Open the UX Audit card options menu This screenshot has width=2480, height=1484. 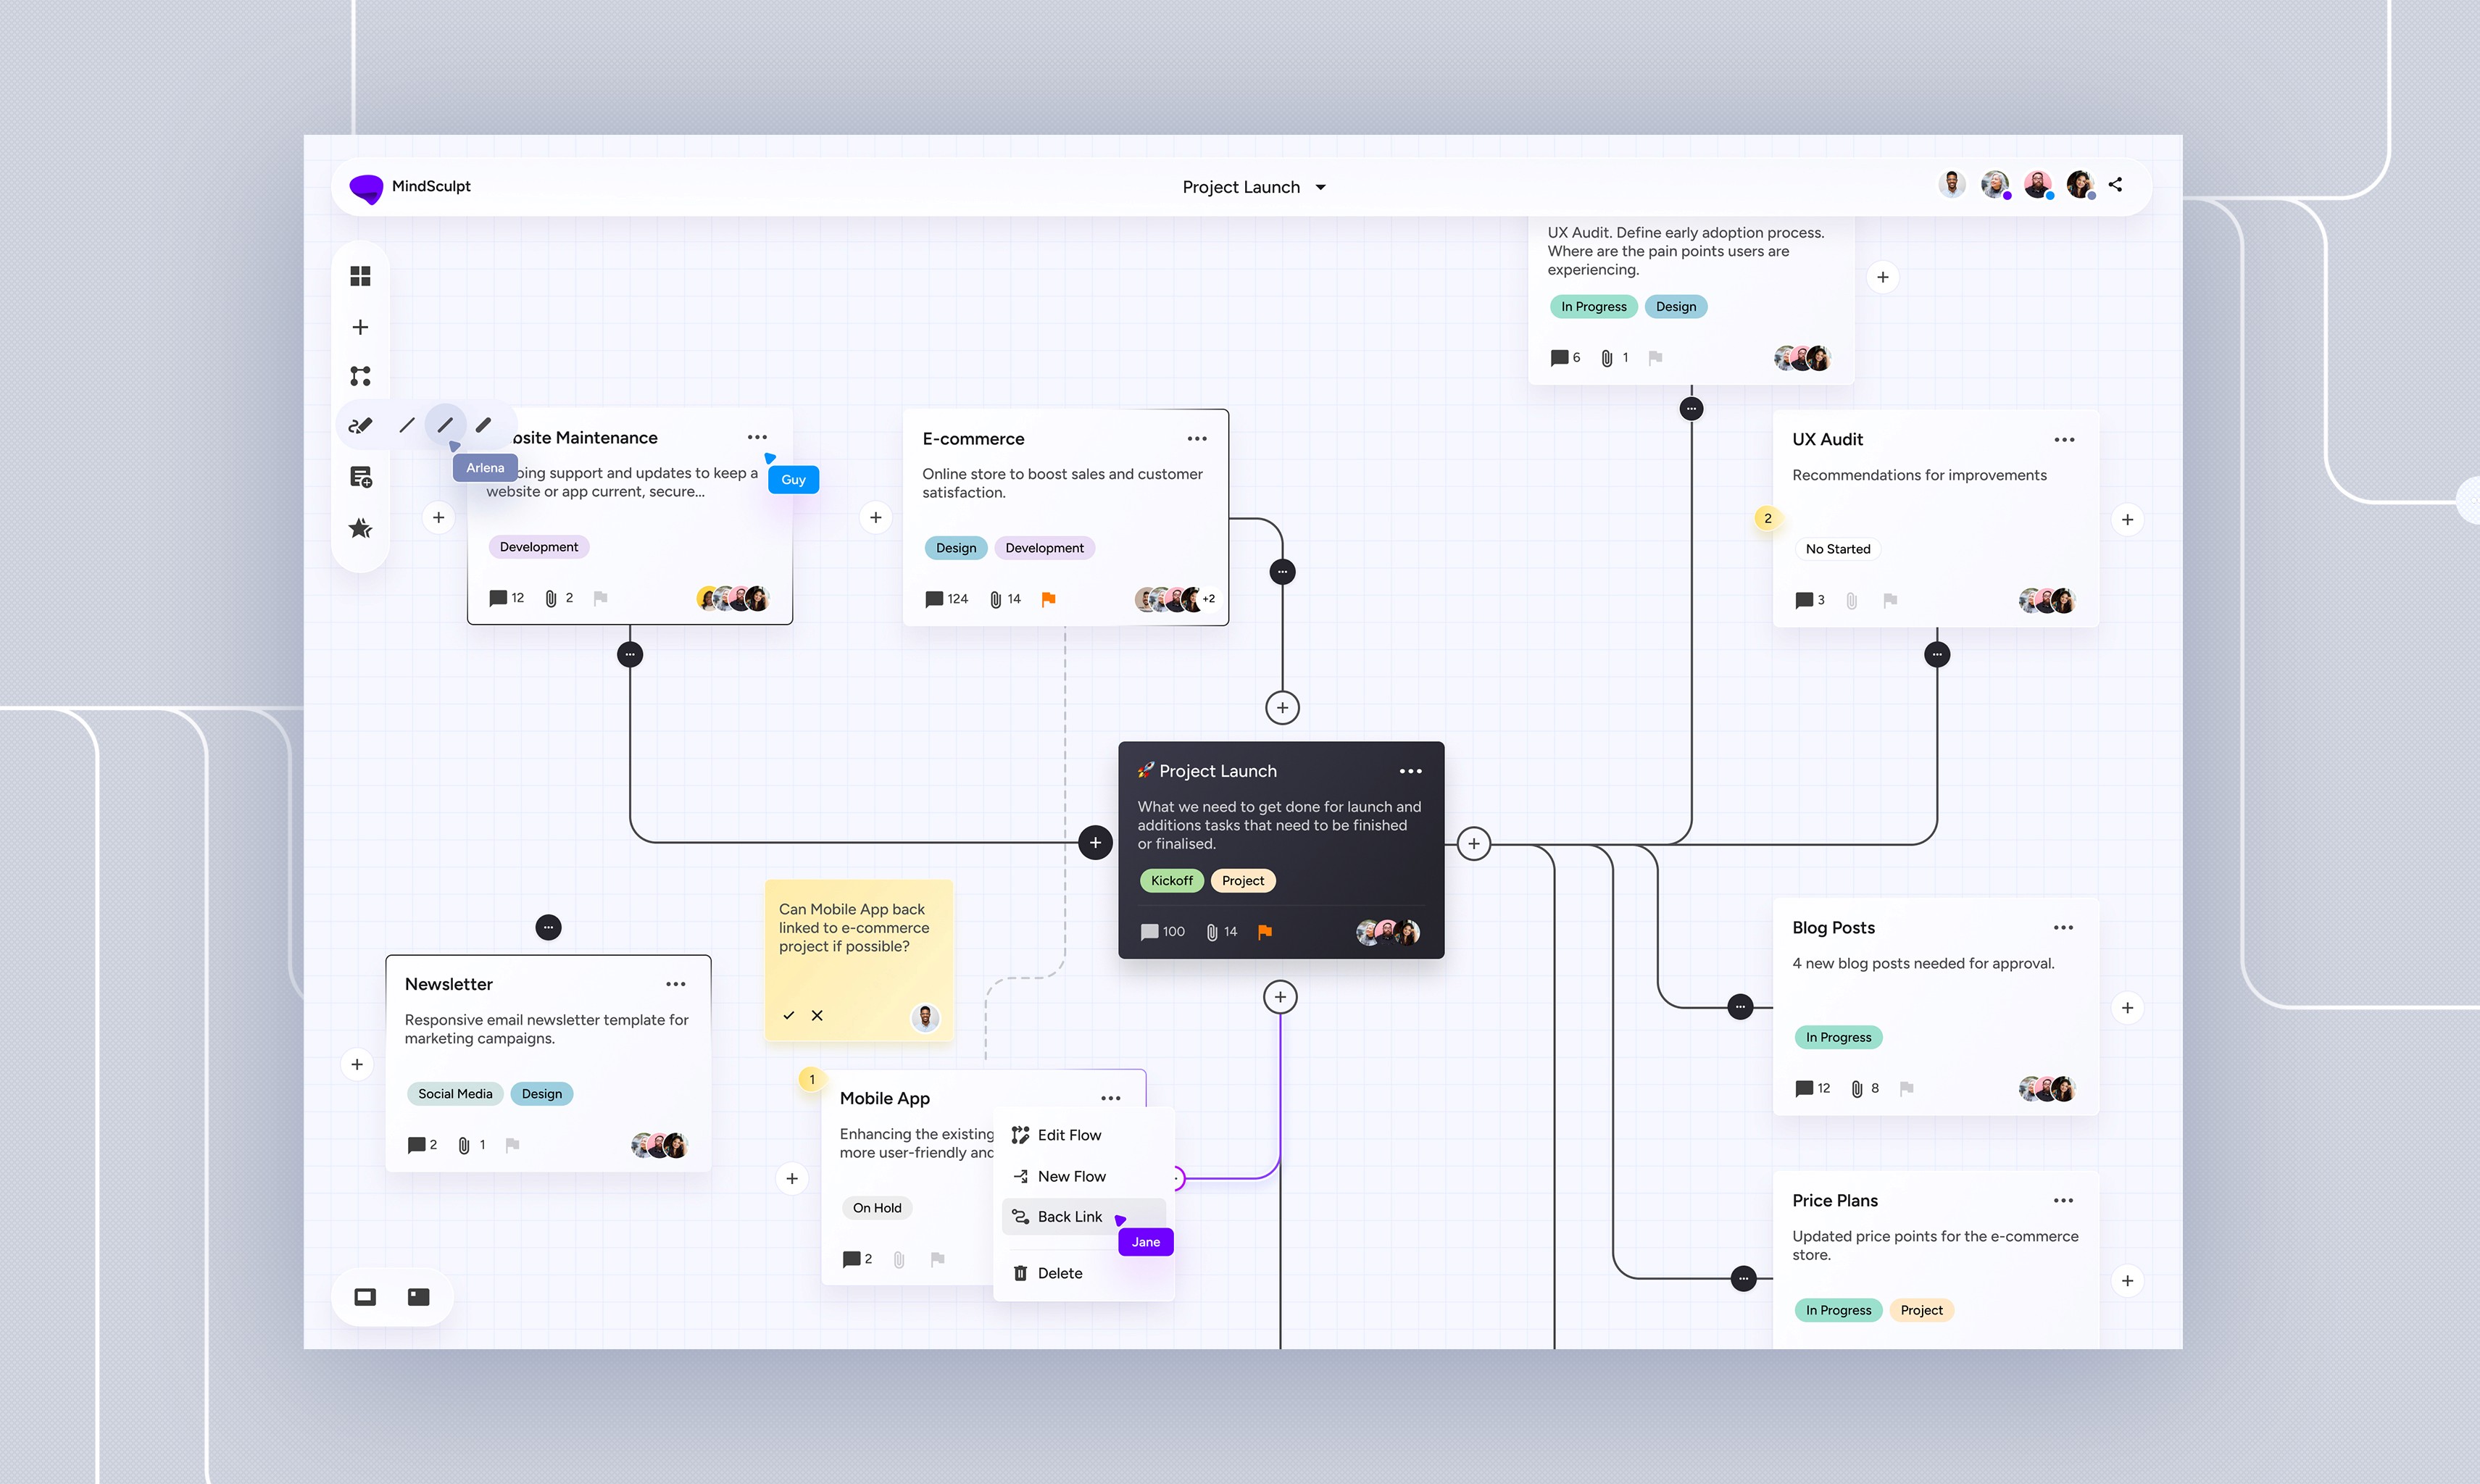click(x=2064, y=439)
